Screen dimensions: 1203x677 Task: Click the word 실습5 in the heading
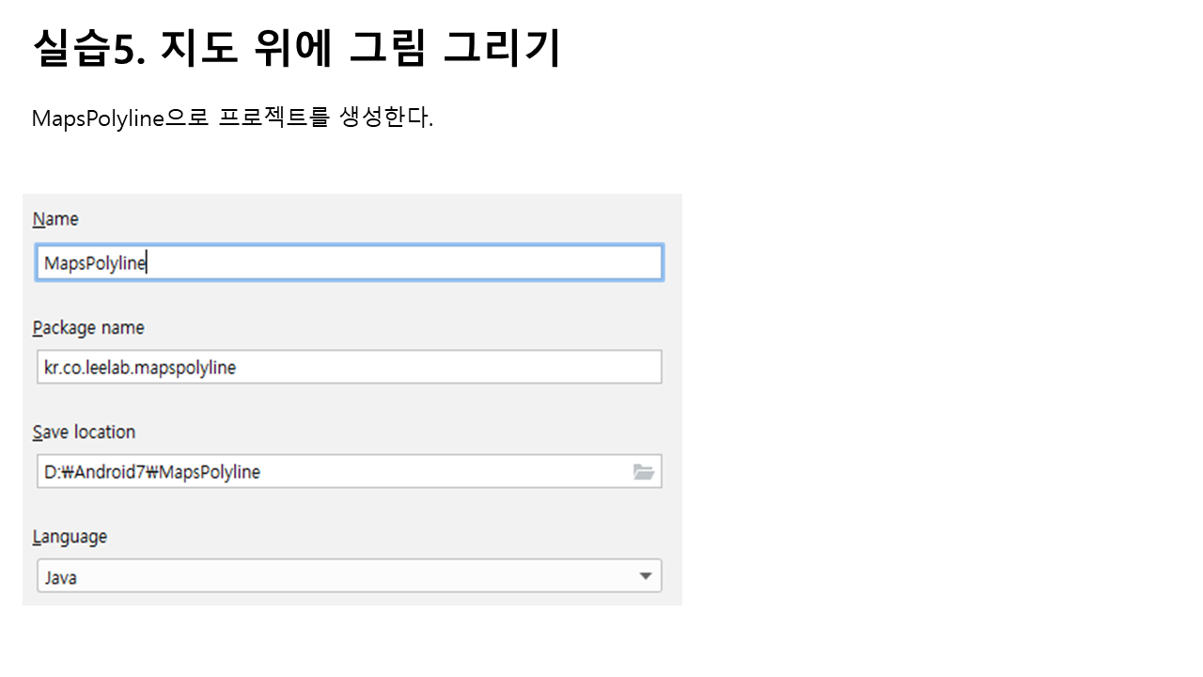[88, 48]
